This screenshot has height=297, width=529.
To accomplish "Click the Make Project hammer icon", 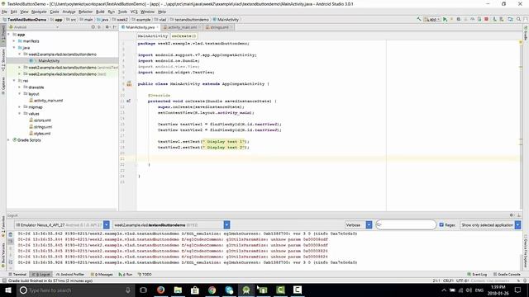I will 419,20.
